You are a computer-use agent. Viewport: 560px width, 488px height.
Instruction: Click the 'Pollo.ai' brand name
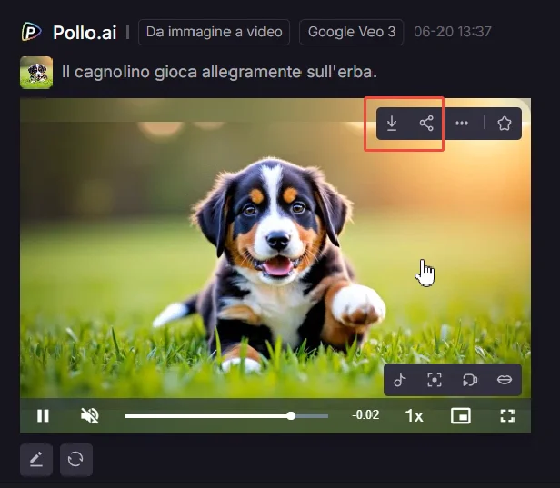85,33
